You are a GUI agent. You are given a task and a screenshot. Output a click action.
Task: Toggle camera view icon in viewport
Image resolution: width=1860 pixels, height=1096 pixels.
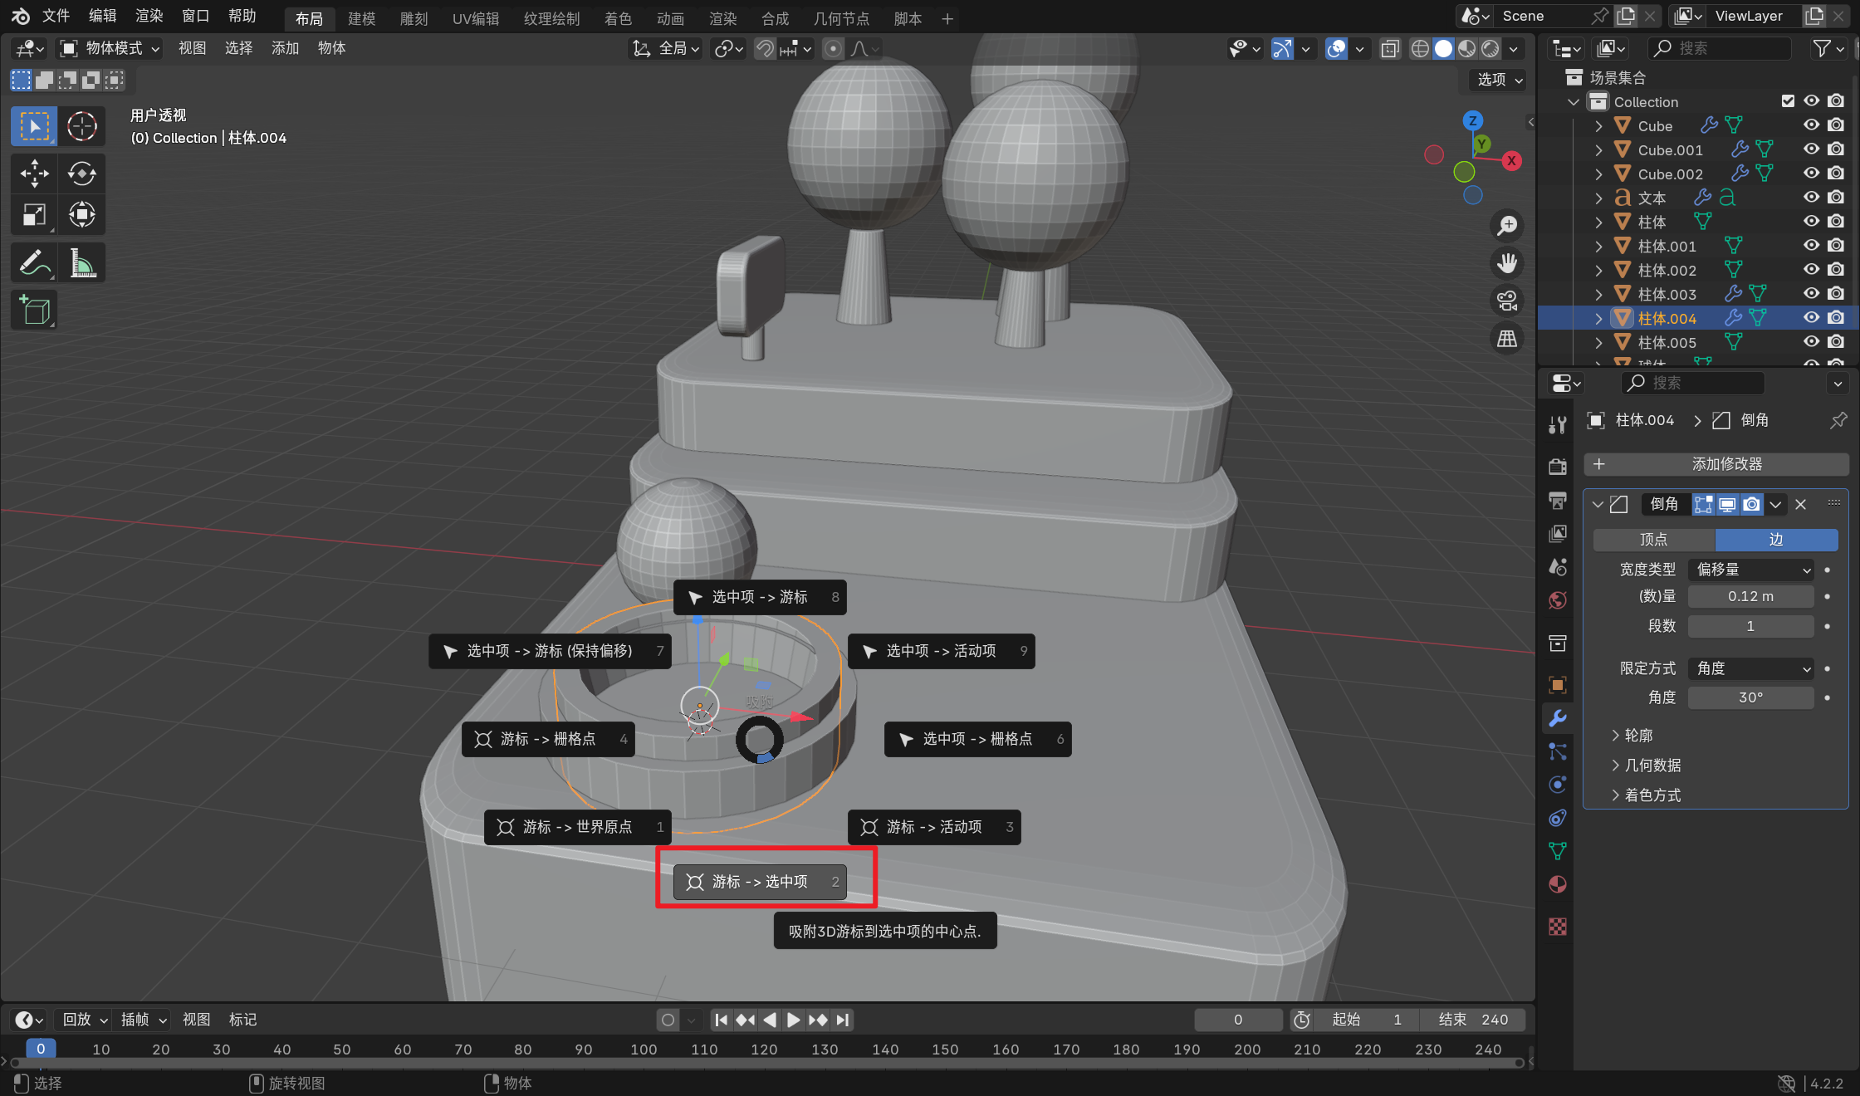[x=1506, y=301]
